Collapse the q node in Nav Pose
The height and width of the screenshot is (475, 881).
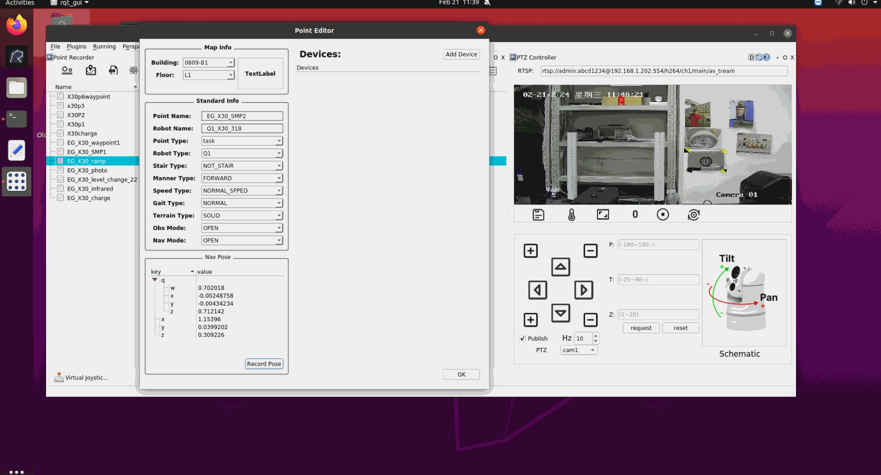(x=155, y=280)
